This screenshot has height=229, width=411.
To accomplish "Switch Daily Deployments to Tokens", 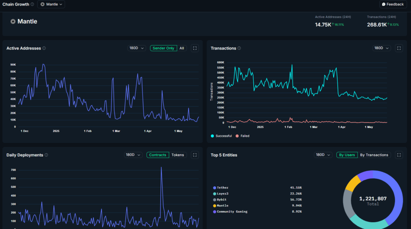I will pyautogui.click(x=178, y=155).
